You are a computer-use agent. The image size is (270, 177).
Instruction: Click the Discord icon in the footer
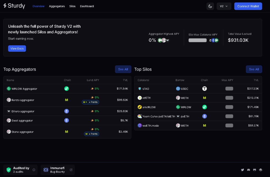pyautogui.click(x=248, y=170)
